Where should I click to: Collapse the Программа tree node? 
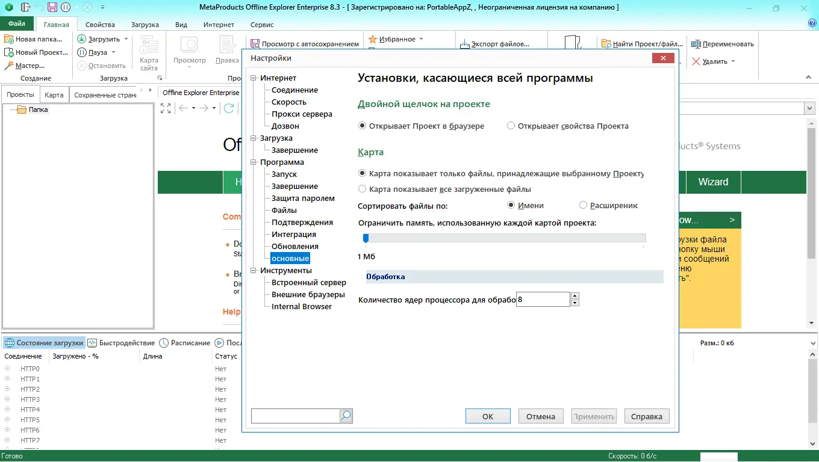click(254, 162)
